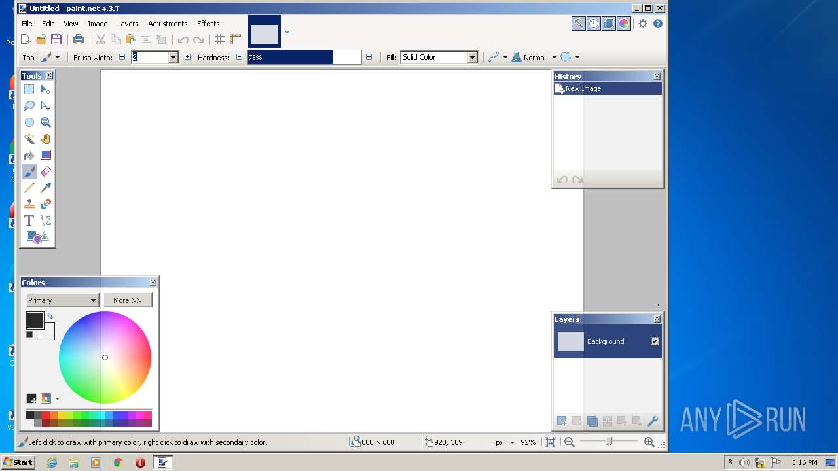
Task: Open layer properties wrench button
Action: click(652, 421)
